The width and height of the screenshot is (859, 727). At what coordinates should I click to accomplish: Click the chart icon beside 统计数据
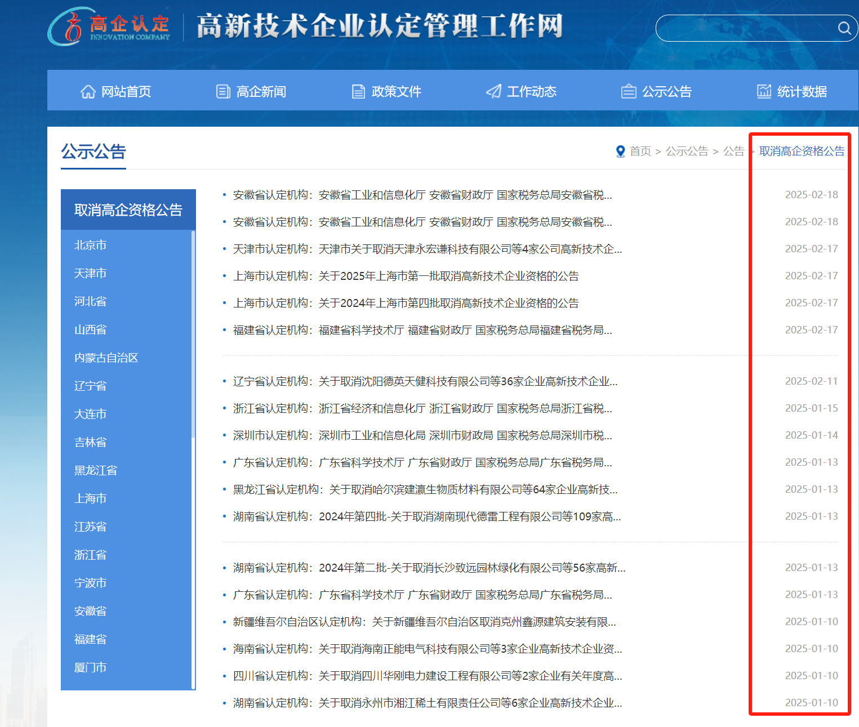point(764,91)
